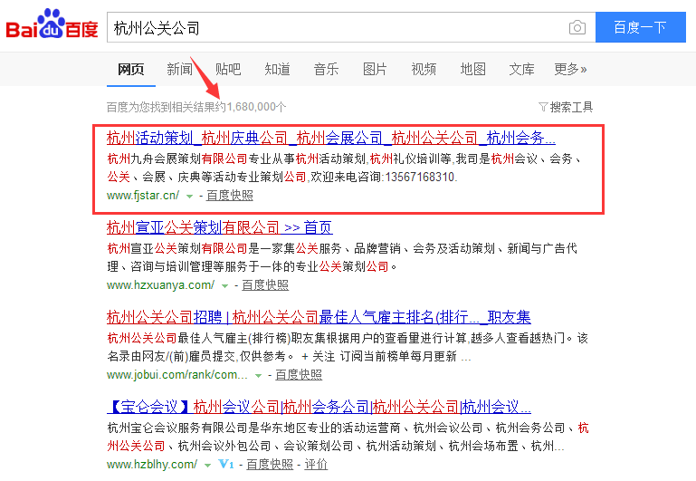696x481 pixels.
Task: Open 百度快照 for www.fjstar.cn
Action: (x=230, y=196)
